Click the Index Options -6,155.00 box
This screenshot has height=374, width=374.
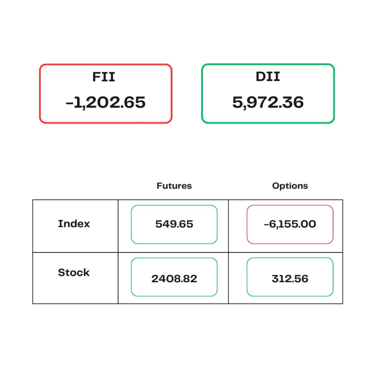click(x=290, y=225)
